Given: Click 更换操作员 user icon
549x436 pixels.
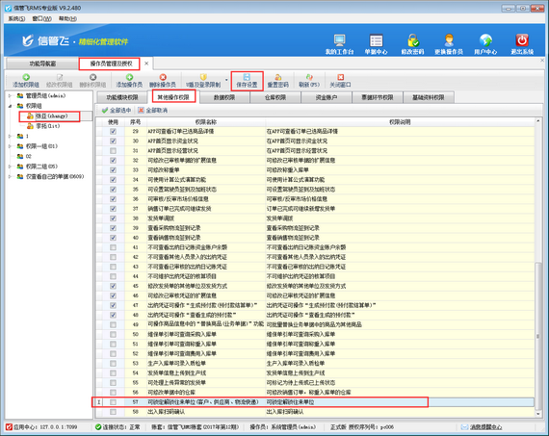Looking at the screenshot, I should pyautogui.click(x=449, y=40).
